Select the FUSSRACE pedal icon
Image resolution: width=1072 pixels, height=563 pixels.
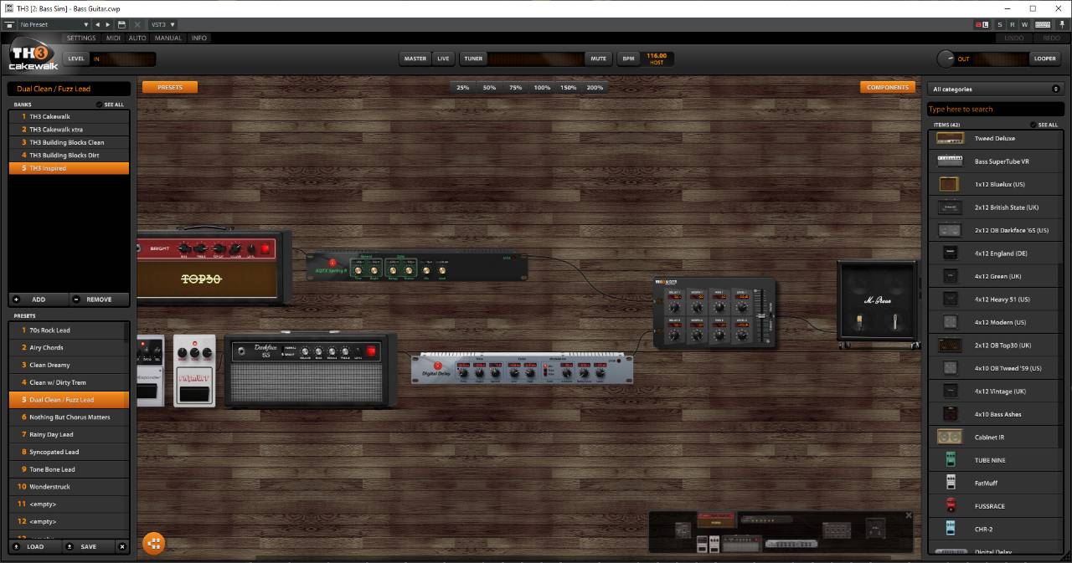[x=951, y=506]
